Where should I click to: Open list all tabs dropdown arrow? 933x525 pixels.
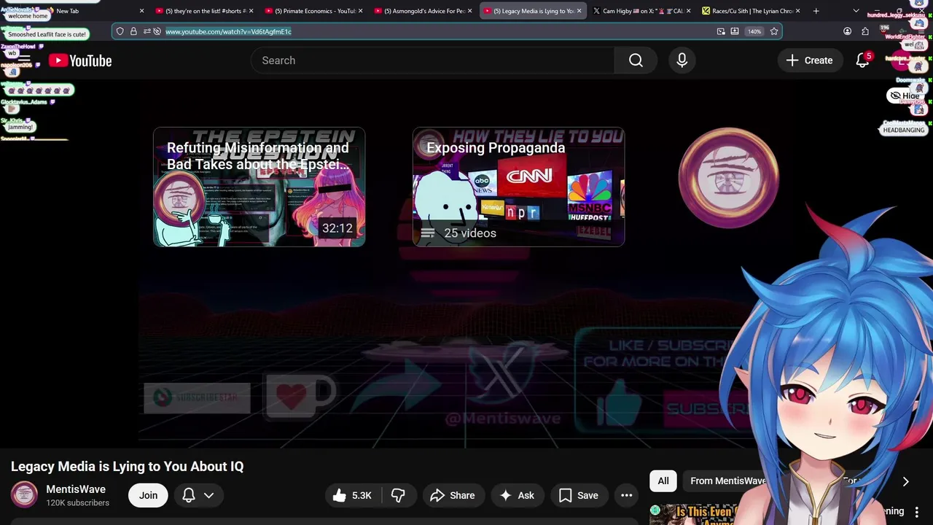point(856,11)
